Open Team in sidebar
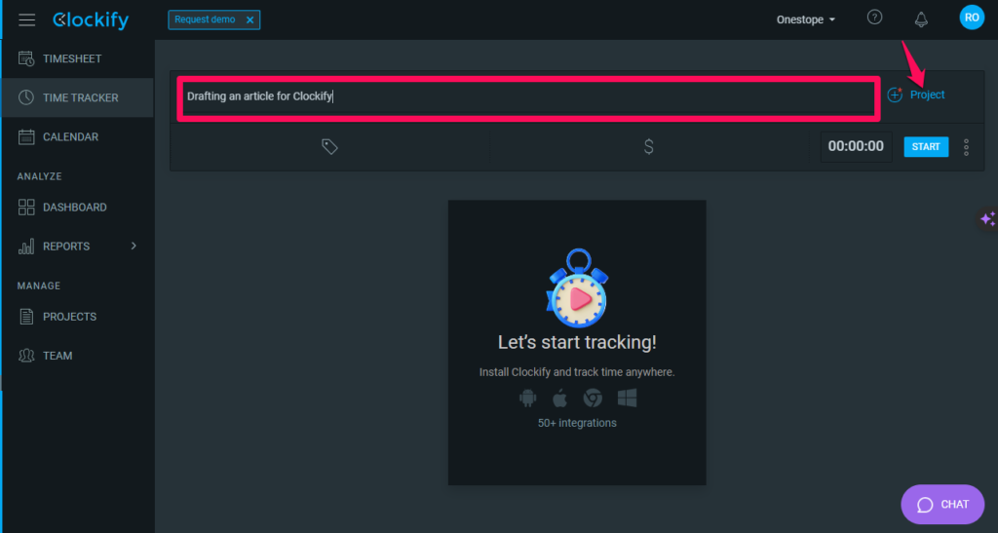Image resolution: width=998 pixels, height=533 pixels. pos(78,356)
